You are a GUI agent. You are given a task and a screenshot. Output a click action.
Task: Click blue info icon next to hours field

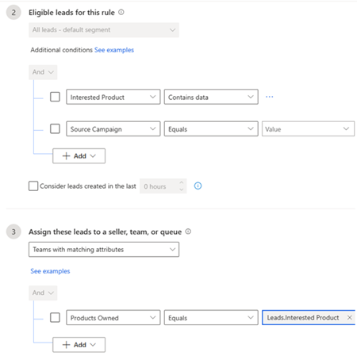(198, 186)
